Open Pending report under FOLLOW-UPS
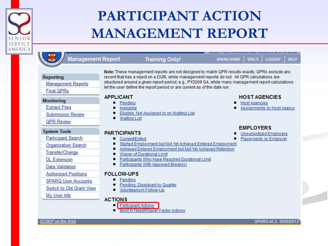The height and width of the screenshot is (246, 328). [127, 180]
